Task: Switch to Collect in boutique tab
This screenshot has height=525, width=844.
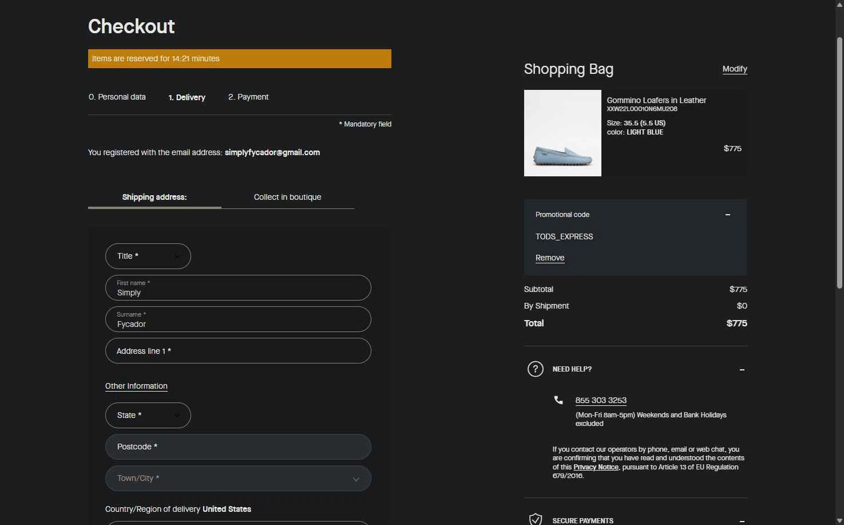Action: coord(287,197)
